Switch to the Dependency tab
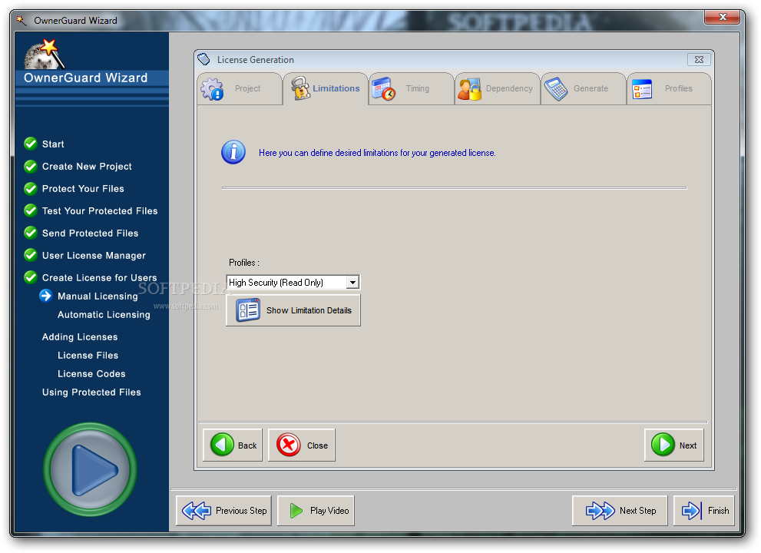Viewport: 761px width, 553px height. click(x=498, y=89)
